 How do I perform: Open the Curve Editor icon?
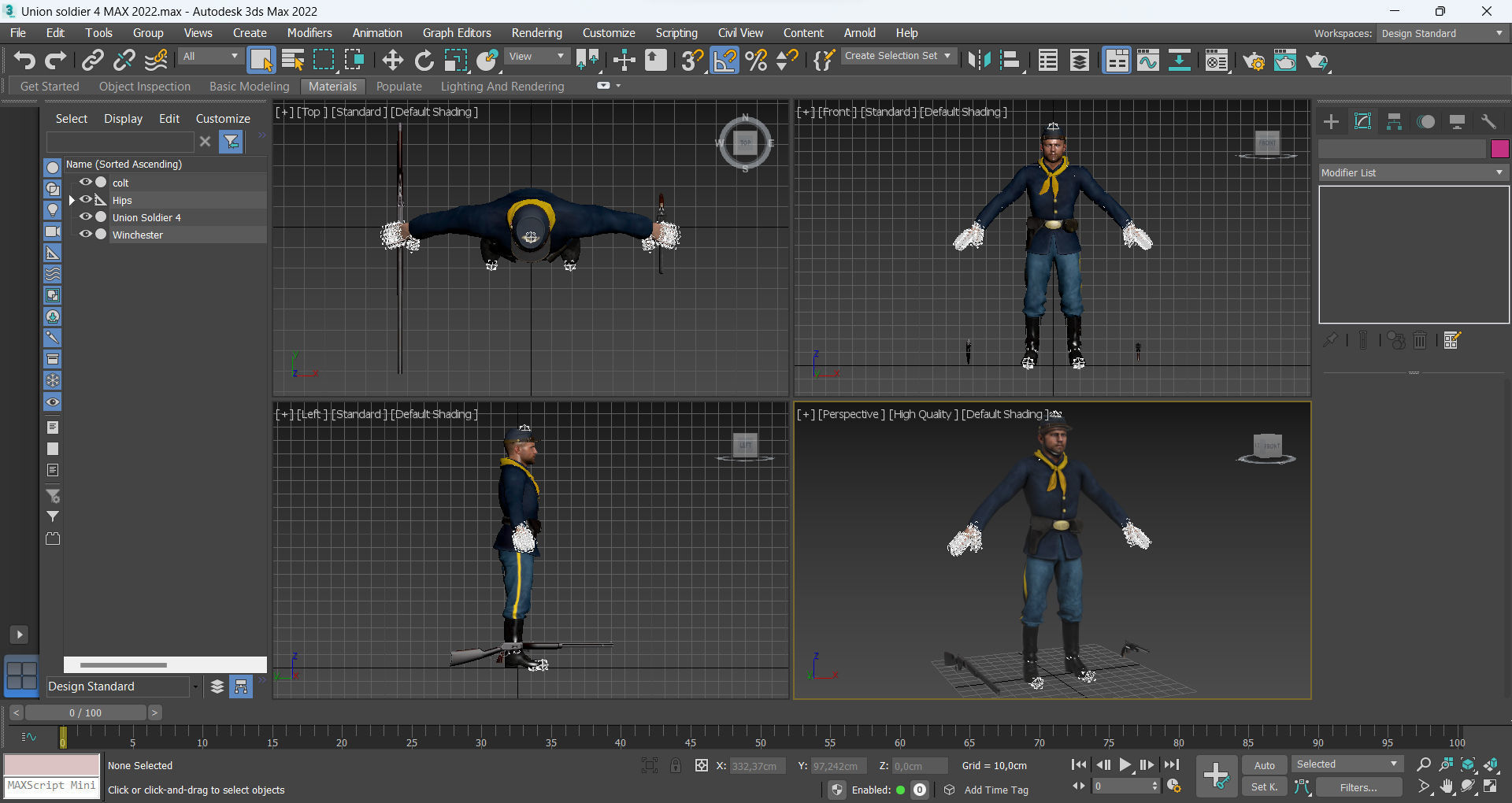[x=1148, y=60]
